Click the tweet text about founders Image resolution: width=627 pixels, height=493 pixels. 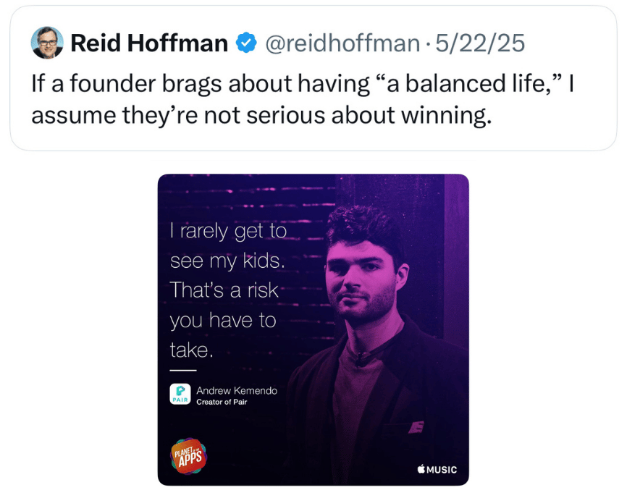tap(303, 100)
